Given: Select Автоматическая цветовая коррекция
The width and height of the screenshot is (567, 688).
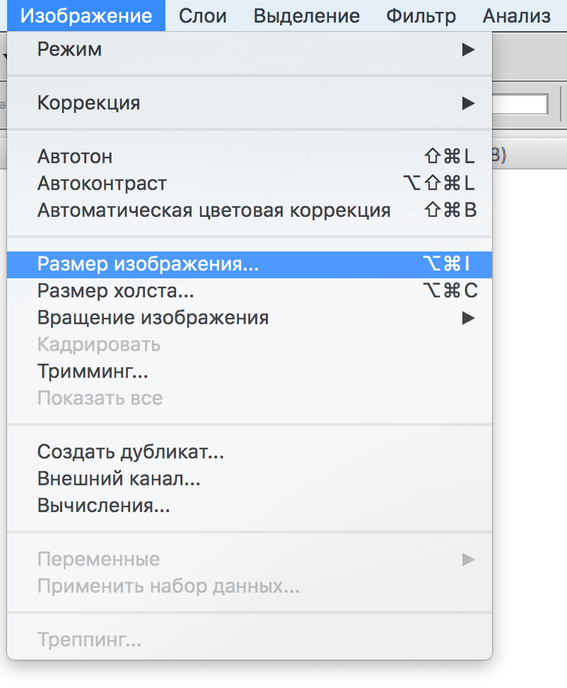Looking at the screenshot, I should click(x=250, y=210).
